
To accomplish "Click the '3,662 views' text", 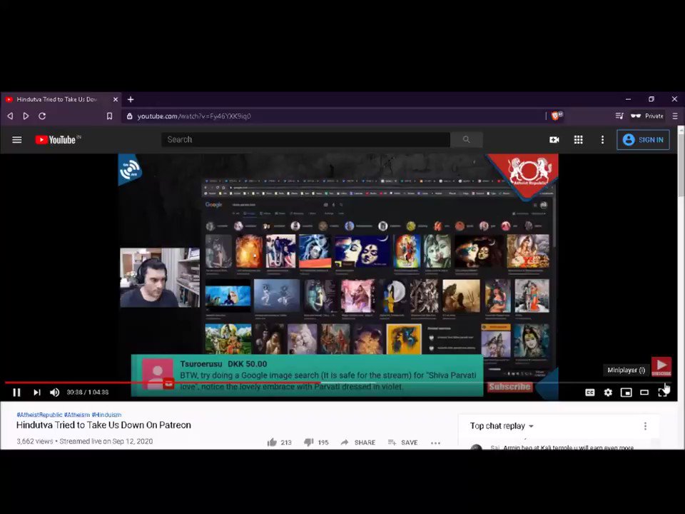I will pos(34,441).
